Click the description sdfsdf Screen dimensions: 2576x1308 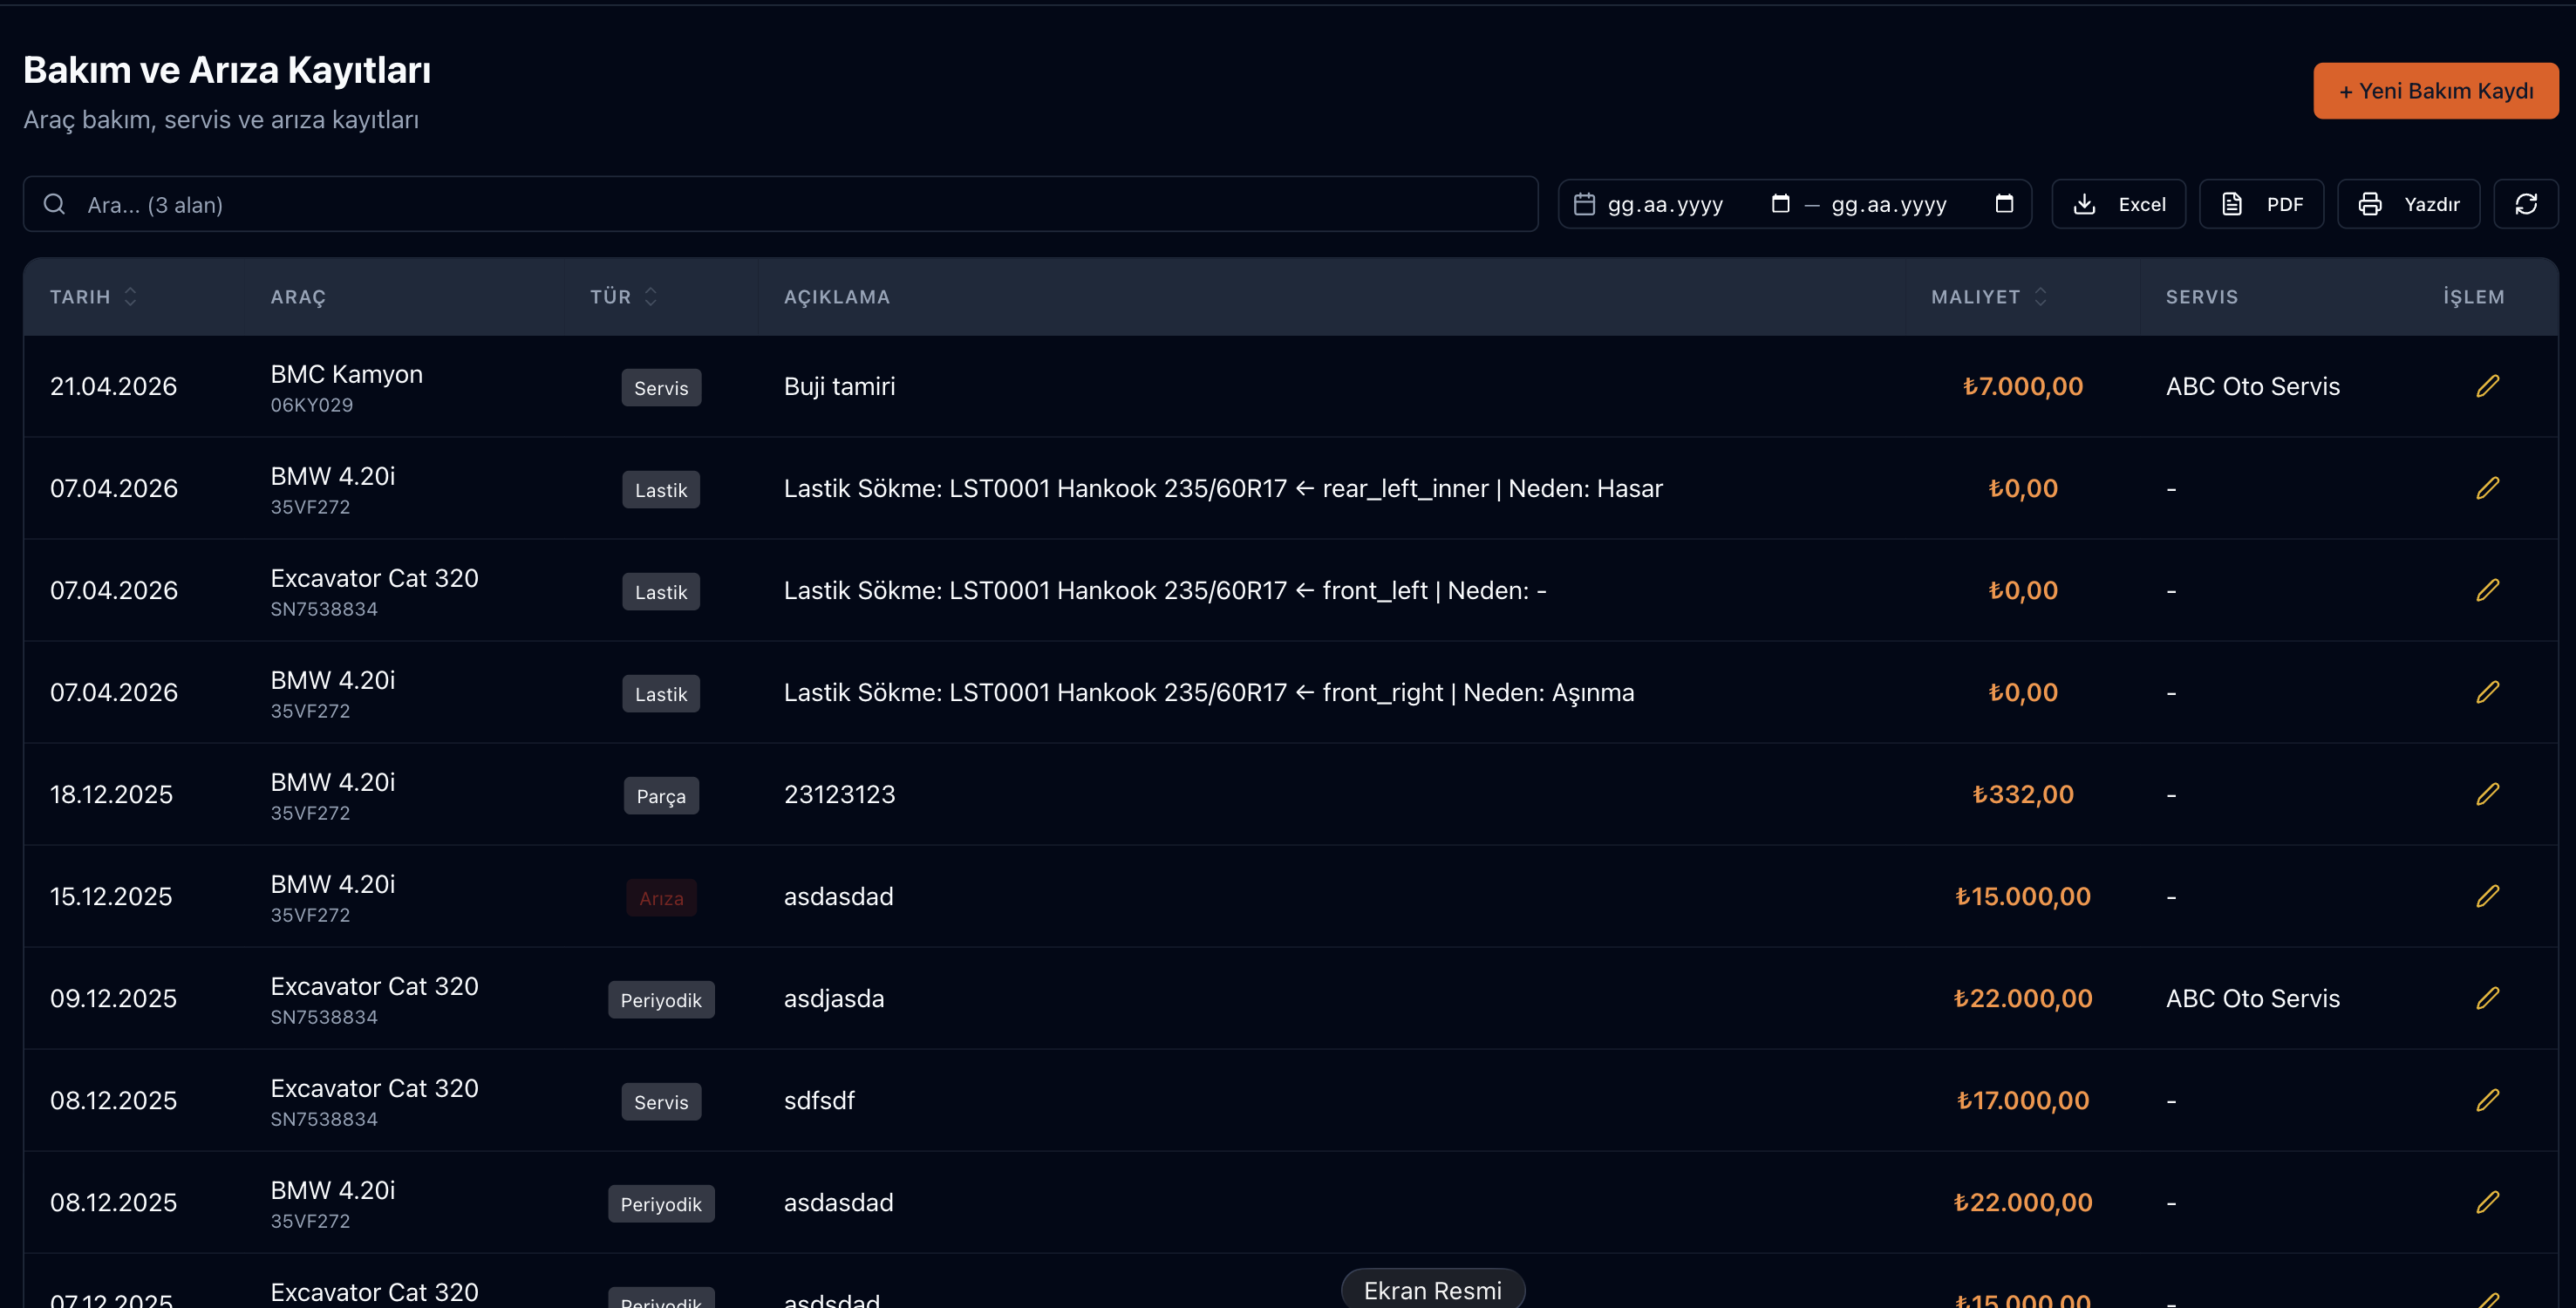pyautogui.click(x=819, y=1100)
